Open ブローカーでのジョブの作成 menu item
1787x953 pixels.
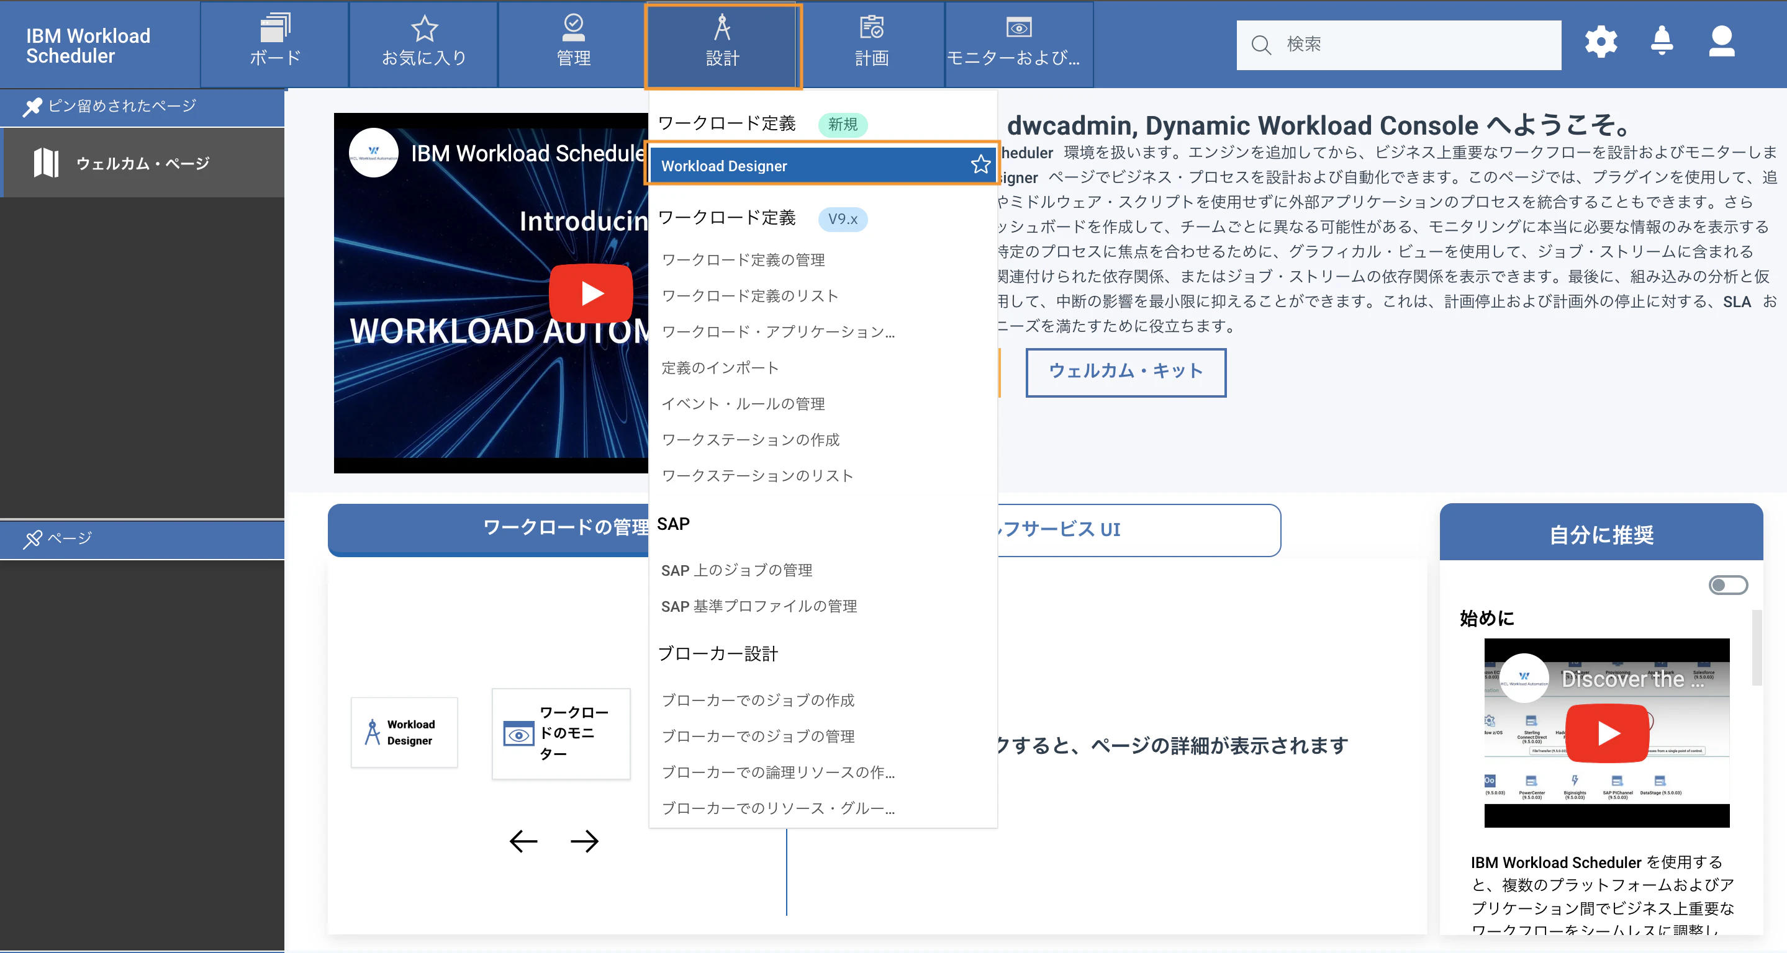[x=758, y=701]
